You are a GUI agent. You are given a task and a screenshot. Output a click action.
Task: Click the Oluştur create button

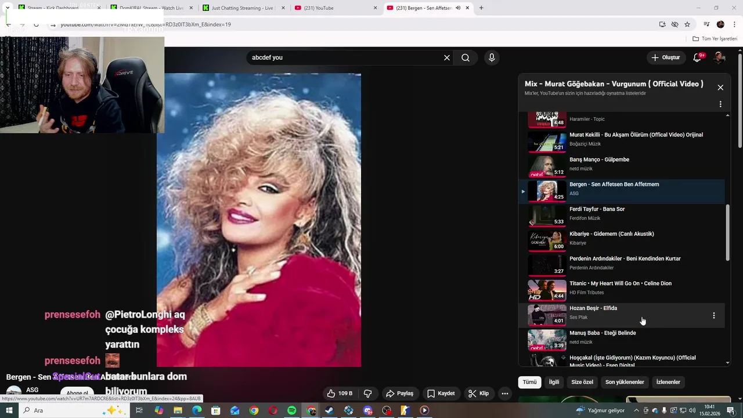[x=665, y=57]
